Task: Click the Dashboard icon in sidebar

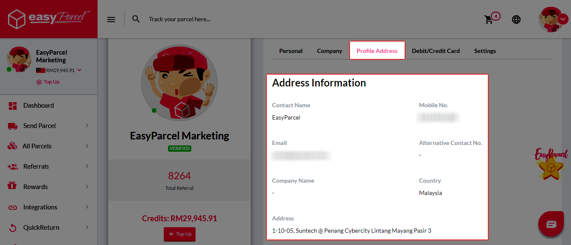Action: click(13, 106)
